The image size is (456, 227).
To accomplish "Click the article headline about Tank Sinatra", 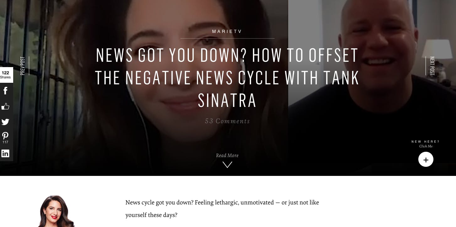I will 227,77.
